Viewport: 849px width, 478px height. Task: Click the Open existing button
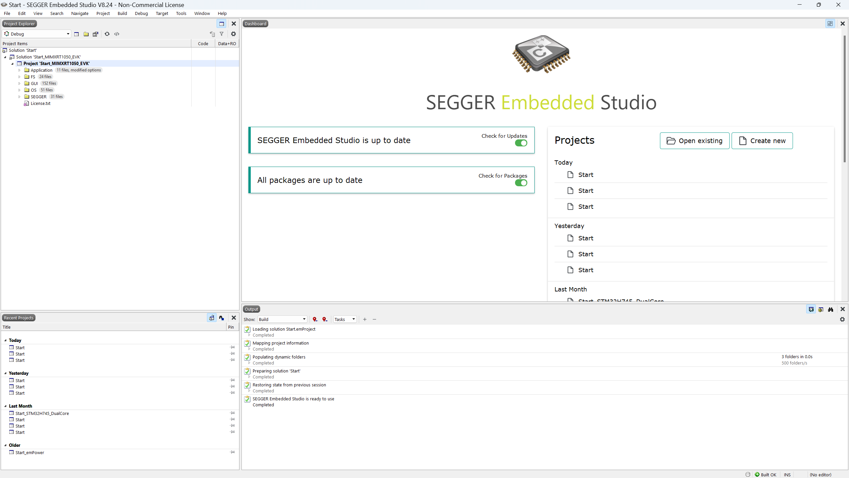tap(694, 141)
